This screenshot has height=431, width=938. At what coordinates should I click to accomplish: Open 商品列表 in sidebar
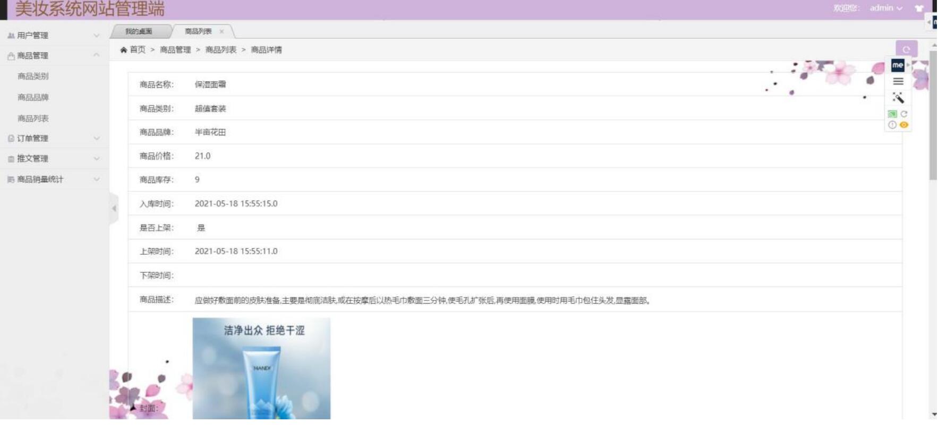[x=33, y=119]
